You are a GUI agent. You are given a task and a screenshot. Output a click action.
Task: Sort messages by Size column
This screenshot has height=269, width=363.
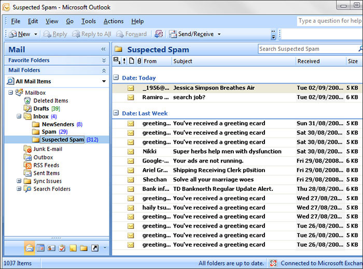click(x=354, y=61)
